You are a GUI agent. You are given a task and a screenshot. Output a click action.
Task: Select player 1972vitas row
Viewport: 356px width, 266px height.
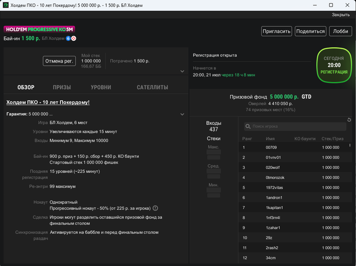pyautogui.click(x=295, y=188)
